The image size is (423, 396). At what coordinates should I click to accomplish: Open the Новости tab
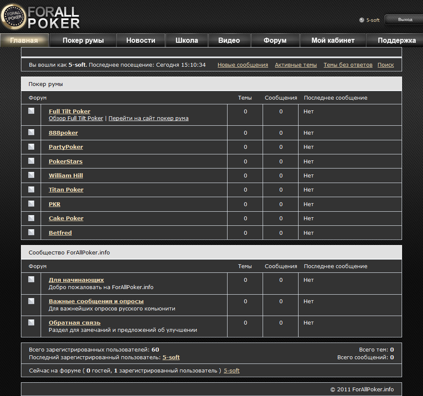point(141,41)
